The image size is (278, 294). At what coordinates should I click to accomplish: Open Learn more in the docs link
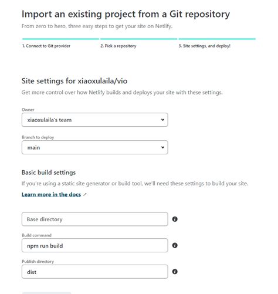[51, 195]
